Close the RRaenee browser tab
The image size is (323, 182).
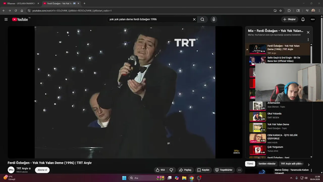(x=38, y=4)
